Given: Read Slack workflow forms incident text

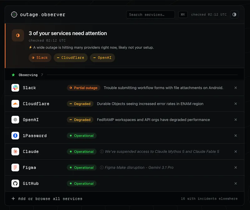Looking at the screenshot, I should coord(163,88).
